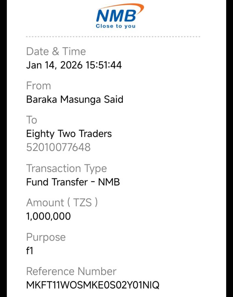Select the amount value 1,000,000
Viewport: 233px width, 297px height.
(x=48, y=216)
